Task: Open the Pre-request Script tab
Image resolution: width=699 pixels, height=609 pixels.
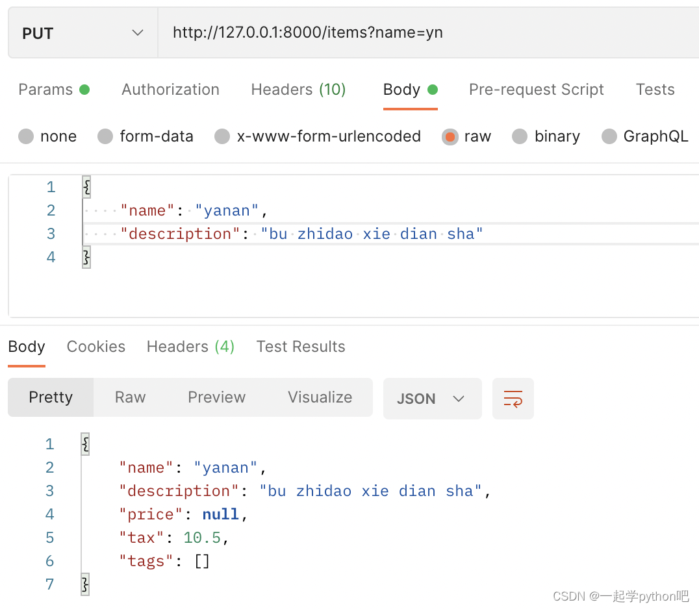Action: [x=537, y=90]
